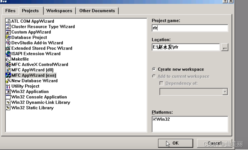Browse for location with the ... button
The height and width of the screenshot is (150, 248).
[225, 47]
